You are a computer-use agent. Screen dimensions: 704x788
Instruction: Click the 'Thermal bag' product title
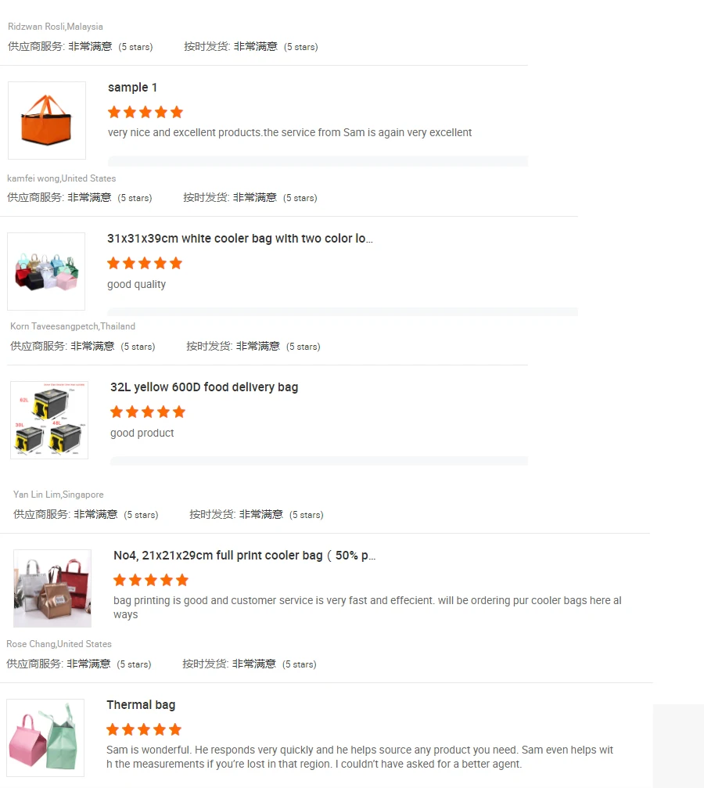click(141, 705)
